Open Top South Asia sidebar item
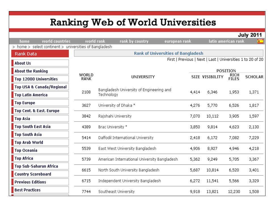Screen dimensions: 272x204 pos(40,134)
